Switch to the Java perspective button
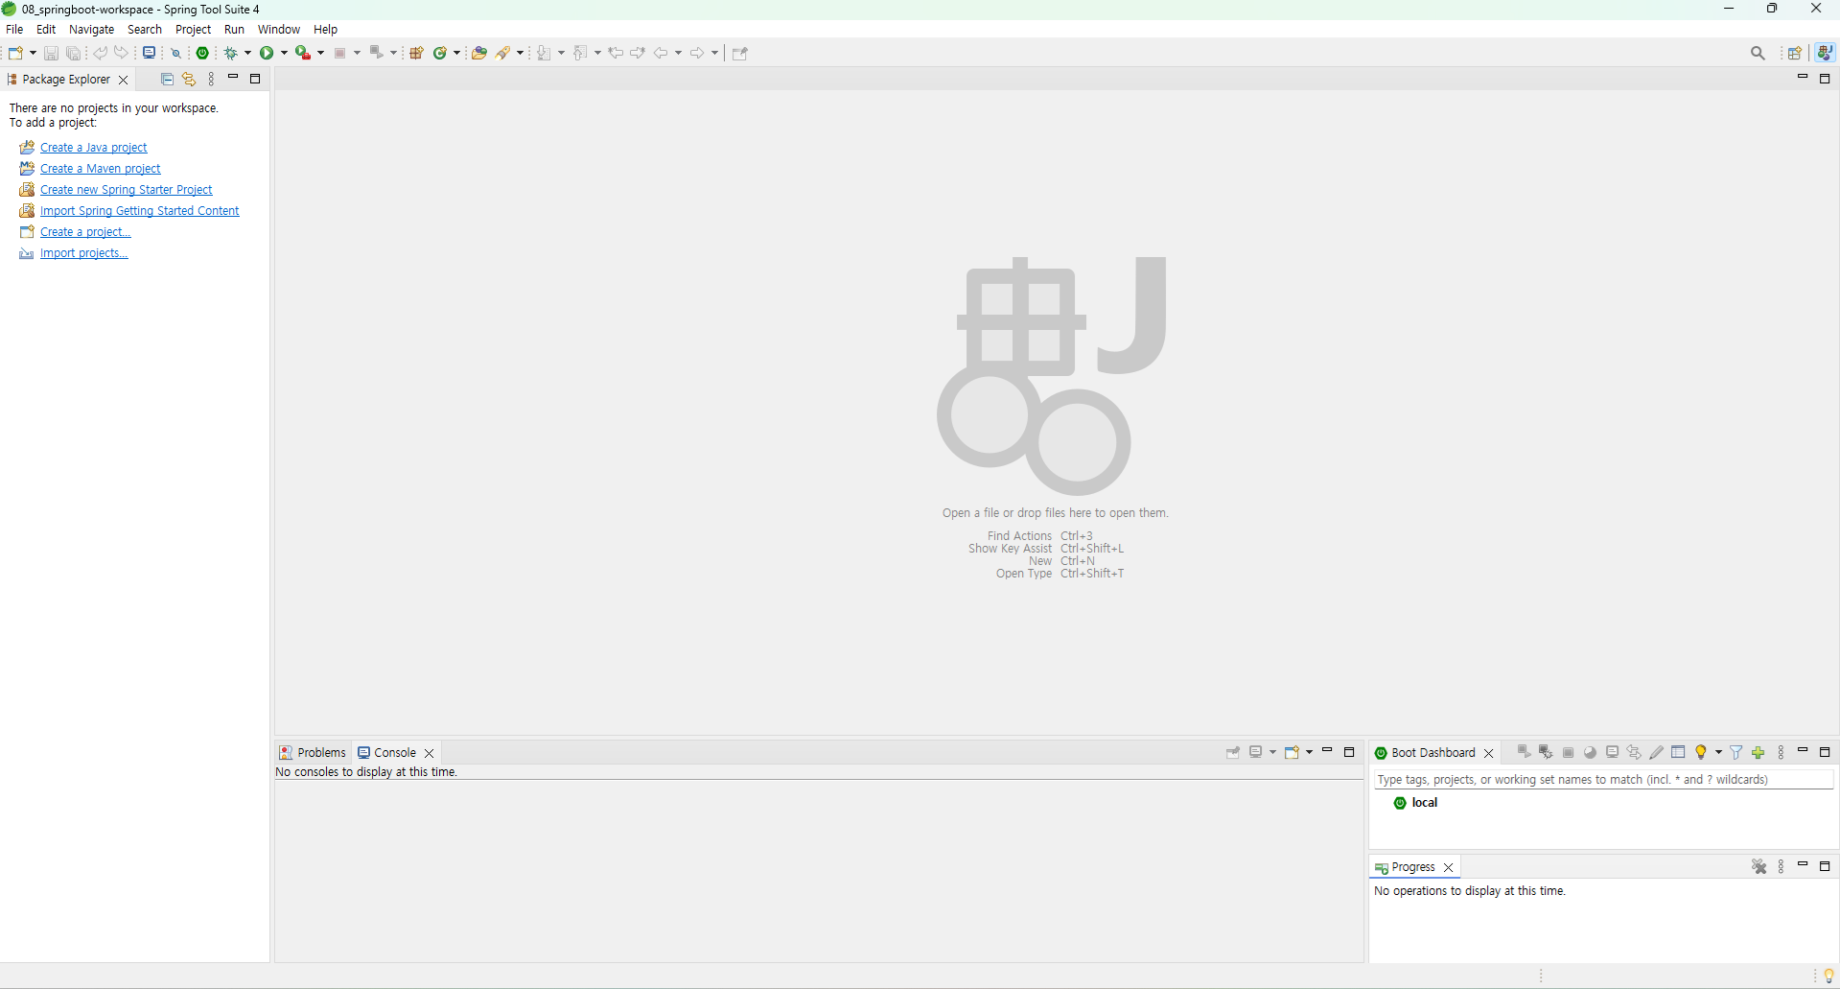Screen dimensions: 1840x989 (1826, 53)
